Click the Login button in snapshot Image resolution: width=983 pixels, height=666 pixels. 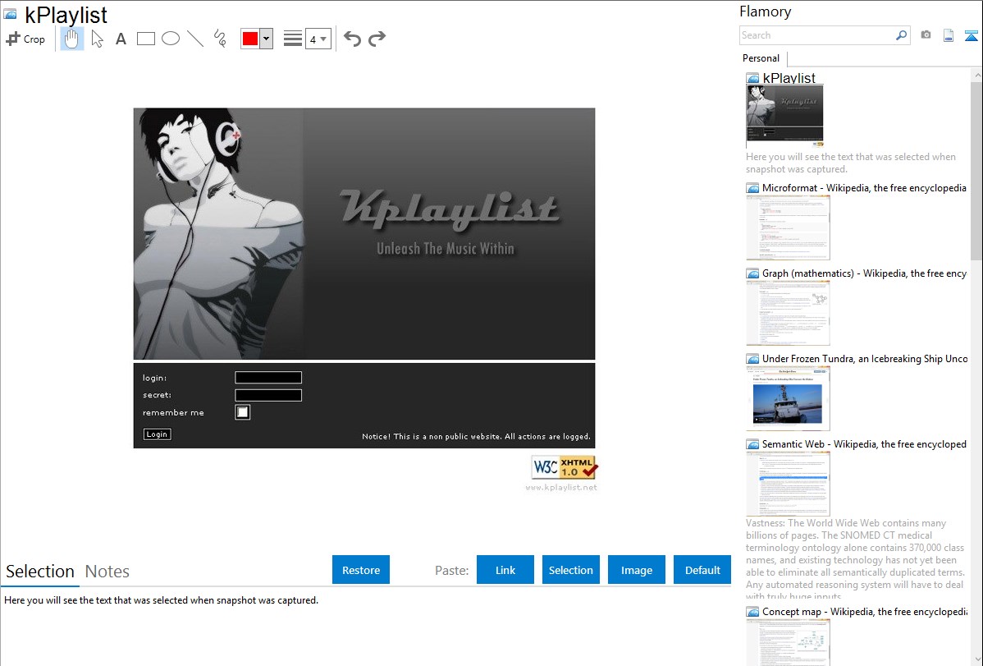click(157, 434)
